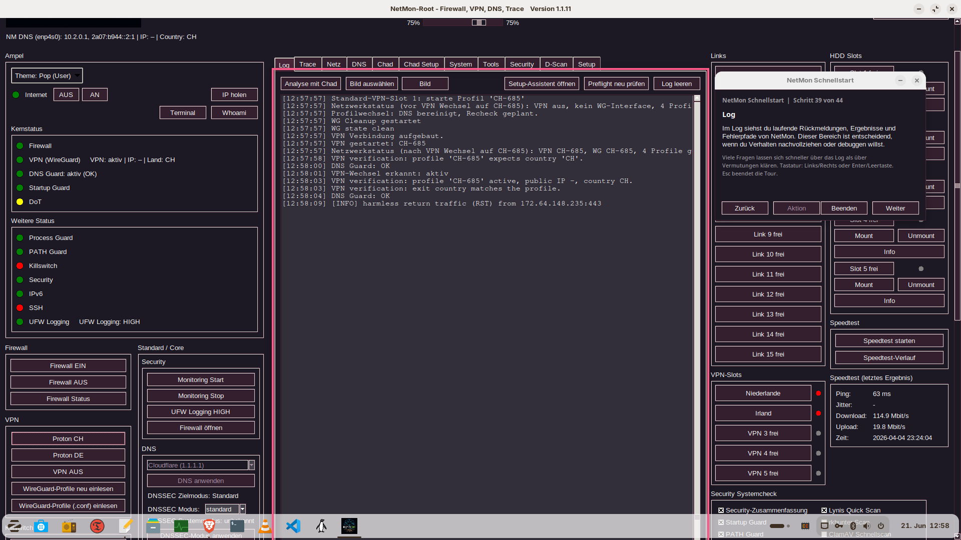The image size is (961, 540).
Task: Open the Theme: Pop (User) dropdown
Action: [47, 76]
